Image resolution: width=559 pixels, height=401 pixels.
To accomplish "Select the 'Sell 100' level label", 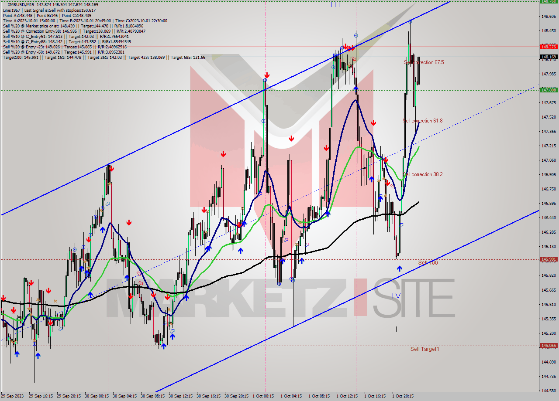I will click(x=428, y=262).
